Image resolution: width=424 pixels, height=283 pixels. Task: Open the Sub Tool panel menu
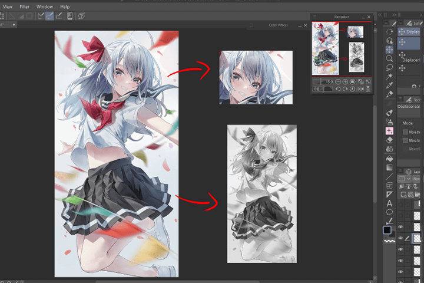[x=400, y=22]
